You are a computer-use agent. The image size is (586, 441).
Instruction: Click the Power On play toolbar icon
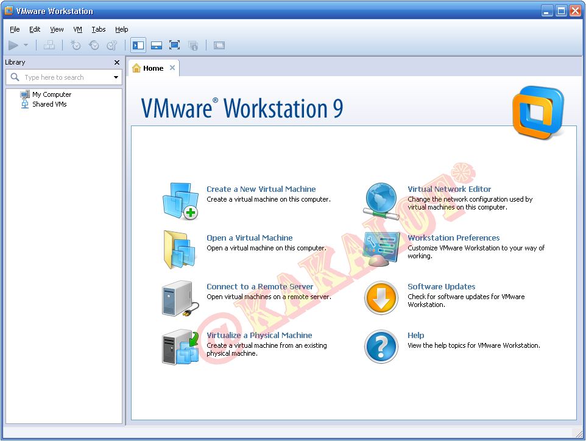[x=13, y=46]
